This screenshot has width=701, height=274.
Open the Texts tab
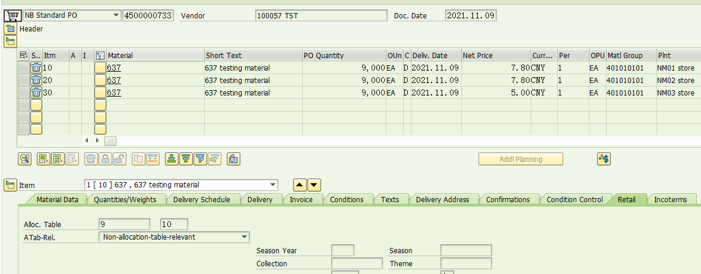[390, 199]
